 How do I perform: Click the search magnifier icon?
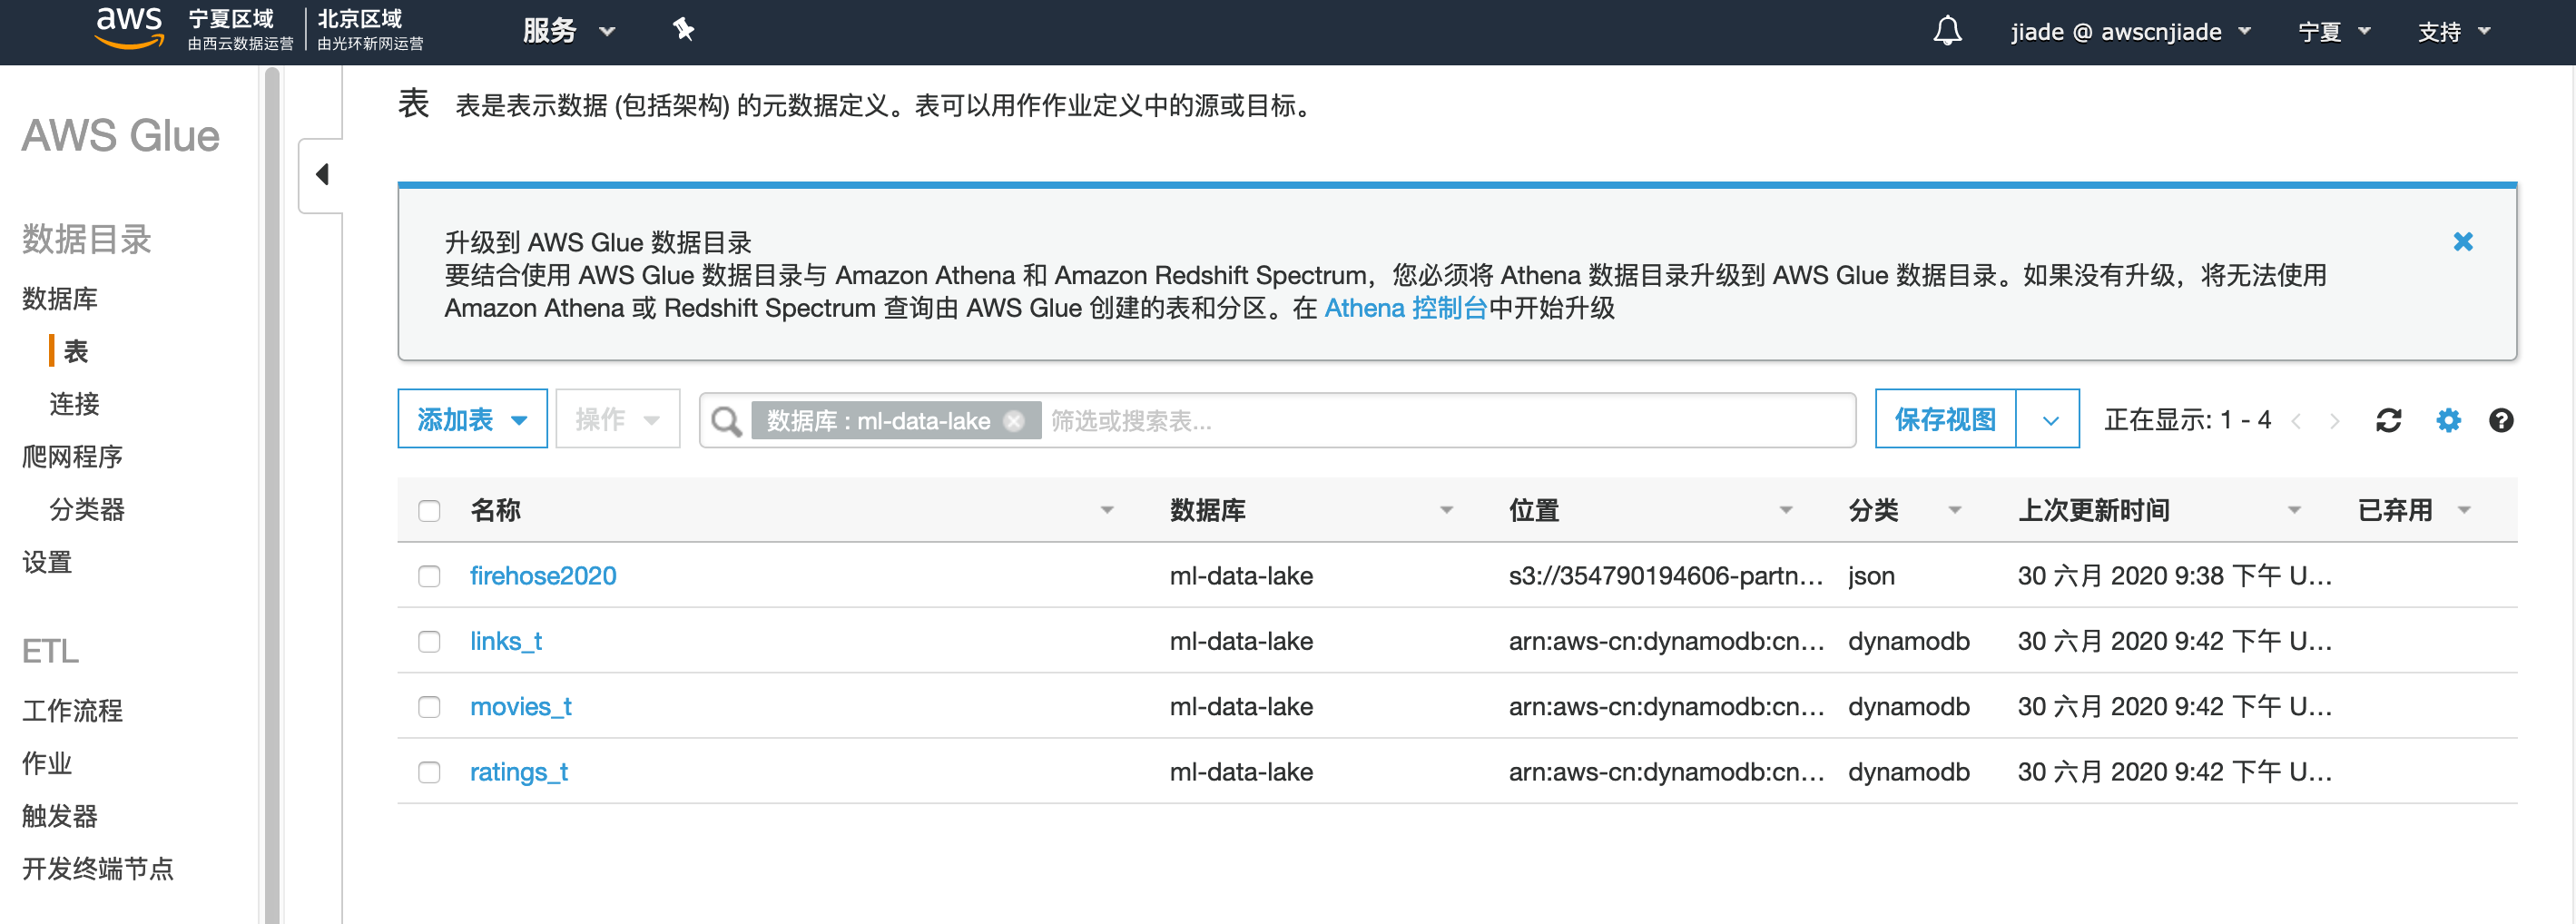point(726,421)
